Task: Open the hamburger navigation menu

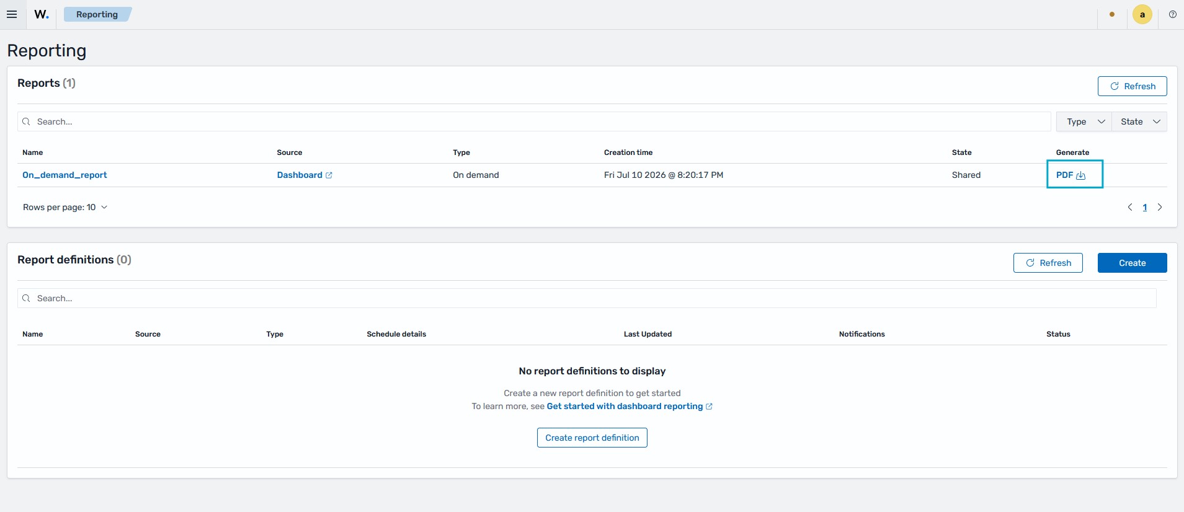Action: [x=12, y=14]
